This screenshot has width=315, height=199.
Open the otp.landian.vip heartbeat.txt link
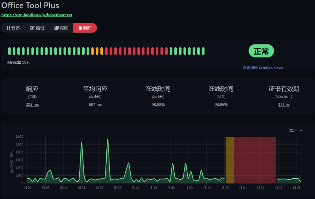[37, 15]
